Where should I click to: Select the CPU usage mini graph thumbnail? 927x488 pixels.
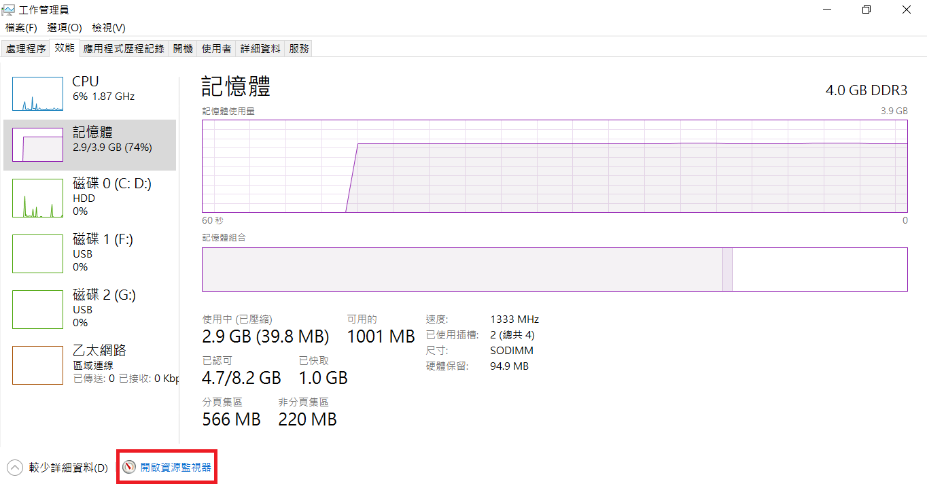point(37,94)
